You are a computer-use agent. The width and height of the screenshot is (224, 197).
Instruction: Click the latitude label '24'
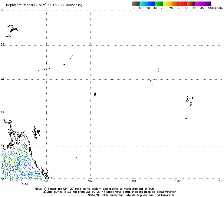click(2, 112)
